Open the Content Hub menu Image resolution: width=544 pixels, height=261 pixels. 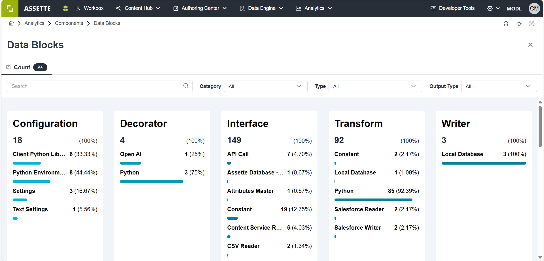(138, 8)
